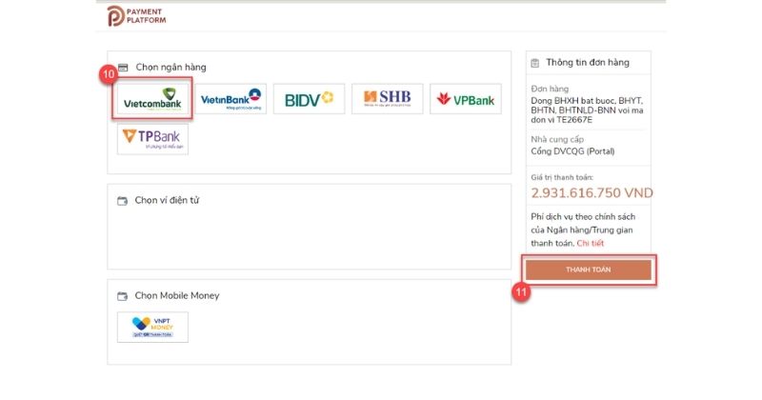Select the Vietcombank bank option
Image resolution: width=762 pixels, height=400 pixels.
152,99
